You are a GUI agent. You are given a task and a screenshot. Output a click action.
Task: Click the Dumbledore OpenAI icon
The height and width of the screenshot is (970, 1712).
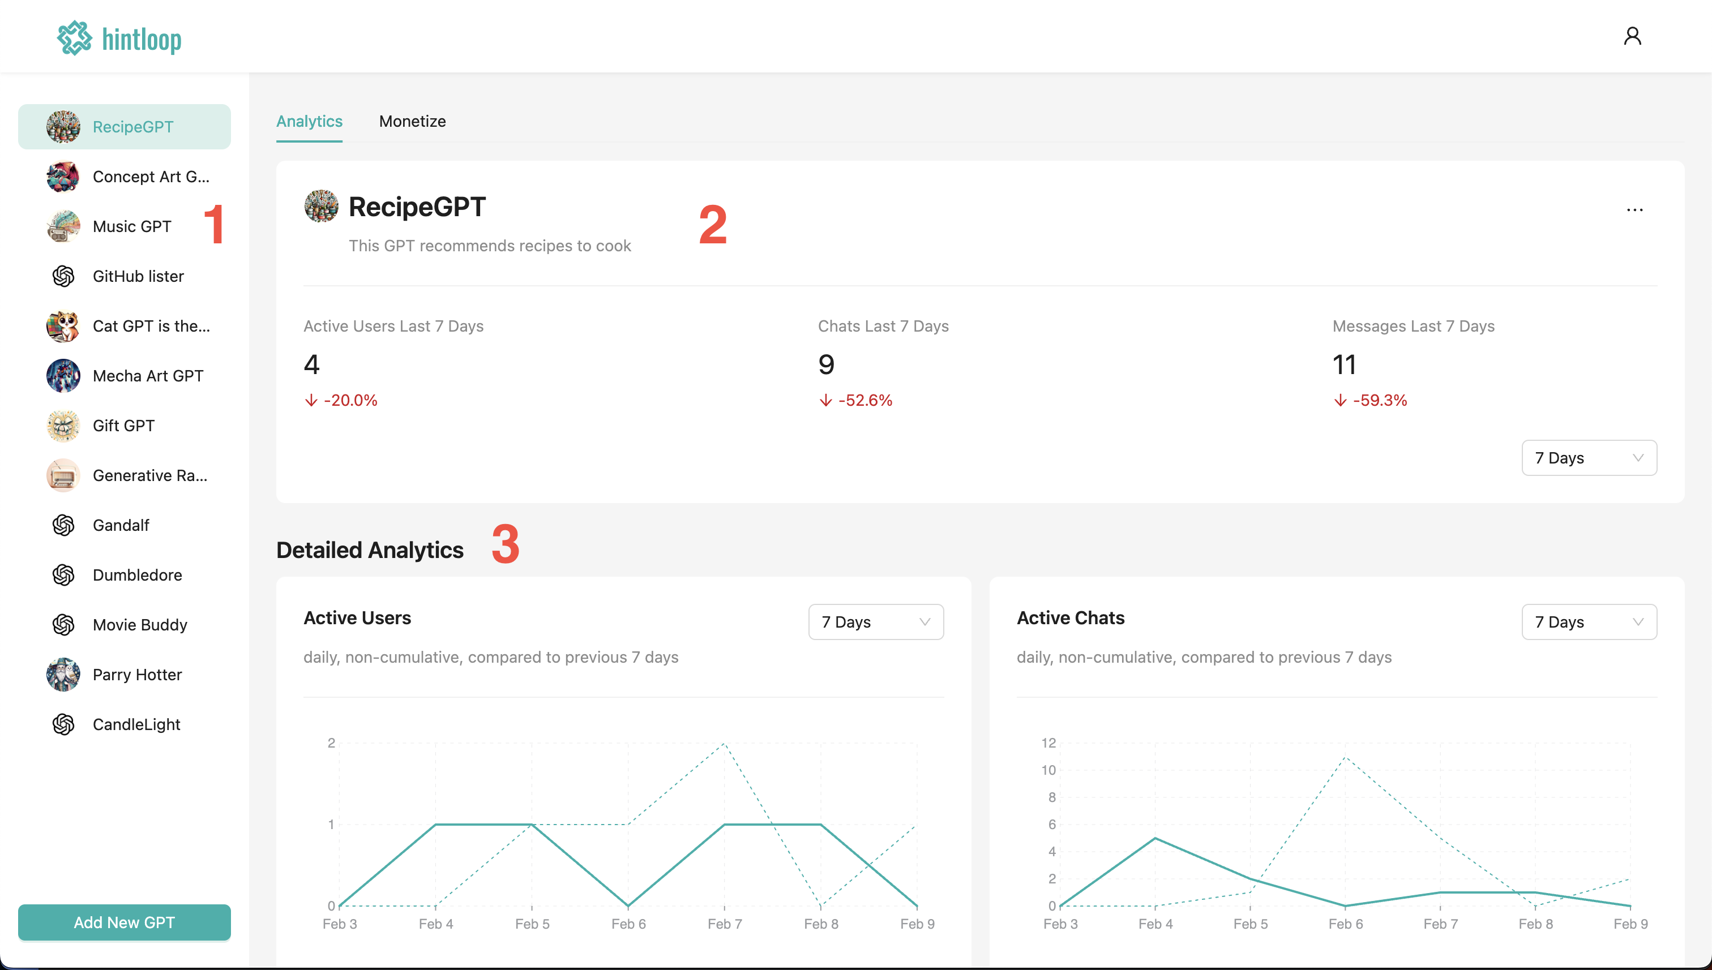click(63, 575)
